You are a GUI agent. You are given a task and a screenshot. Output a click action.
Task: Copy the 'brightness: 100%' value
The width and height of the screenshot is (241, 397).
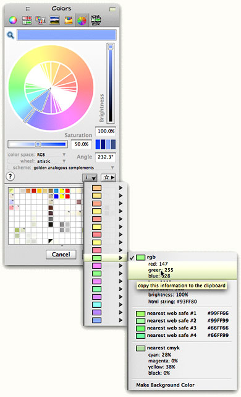coord(168,295)
